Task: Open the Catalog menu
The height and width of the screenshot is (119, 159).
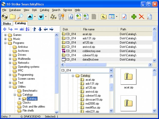Action: [x=44, y=10]
